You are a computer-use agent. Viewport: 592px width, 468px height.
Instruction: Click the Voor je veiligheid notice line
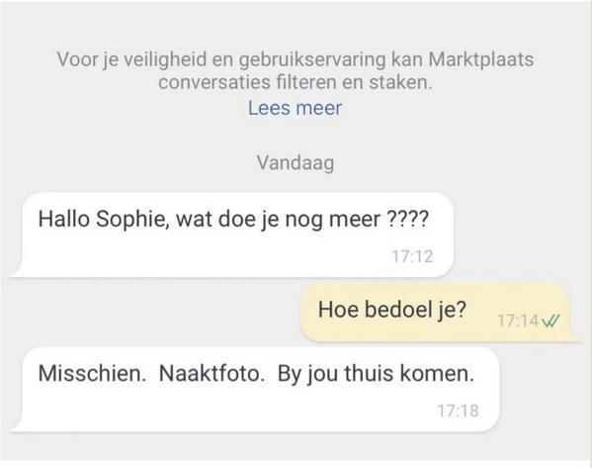[296, 59]
